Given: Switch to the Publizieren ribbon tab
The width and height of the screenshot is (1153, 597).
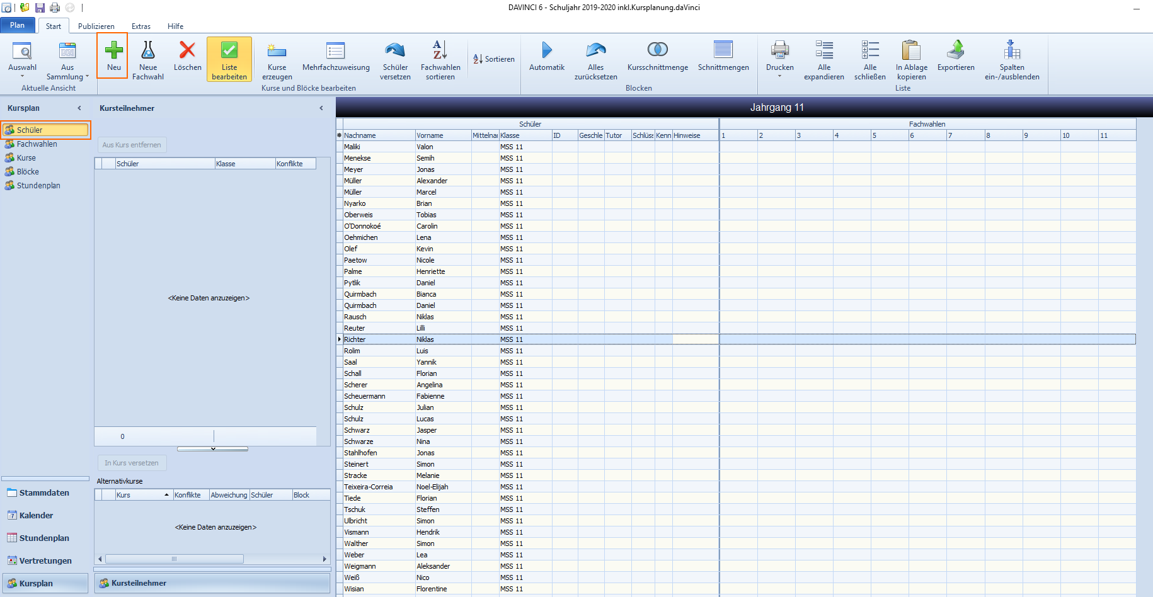Looking at the screenshot, I should 96,26.
